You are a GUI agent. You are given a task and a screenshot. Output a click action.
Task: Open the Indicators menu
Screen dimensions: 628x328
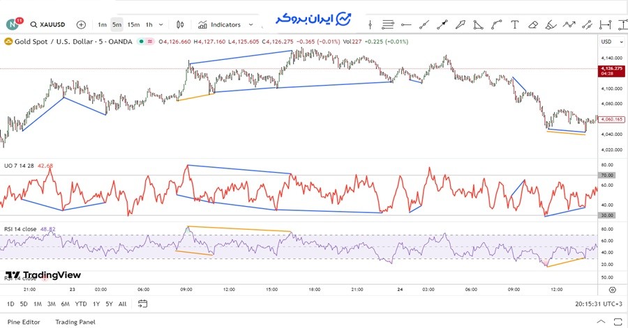[x=219, y=24]
